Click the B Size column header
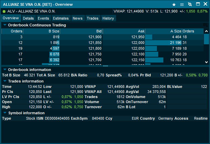The image size is (210, 144). pyautogui.click(x=42, y=31)
